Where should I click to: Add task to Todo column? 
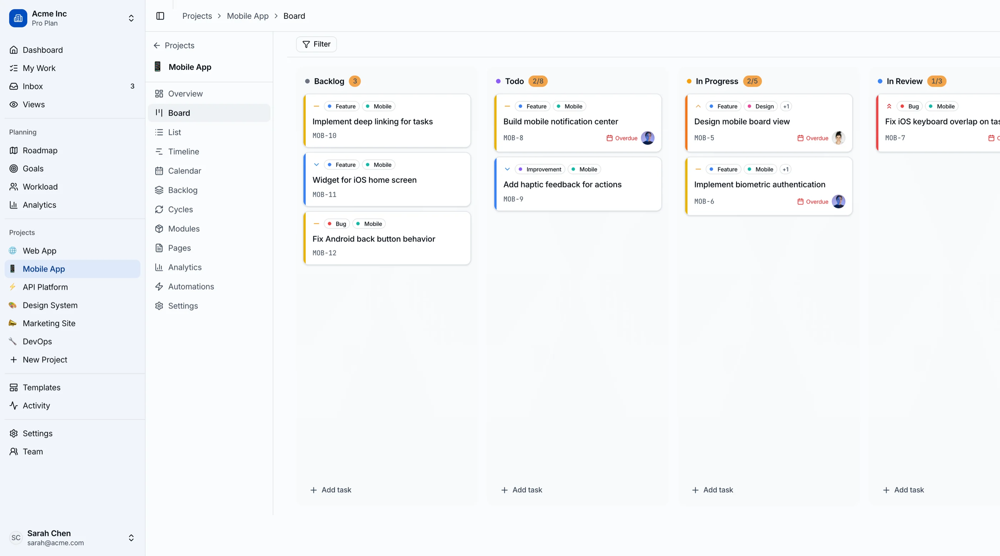click(522, 490)
